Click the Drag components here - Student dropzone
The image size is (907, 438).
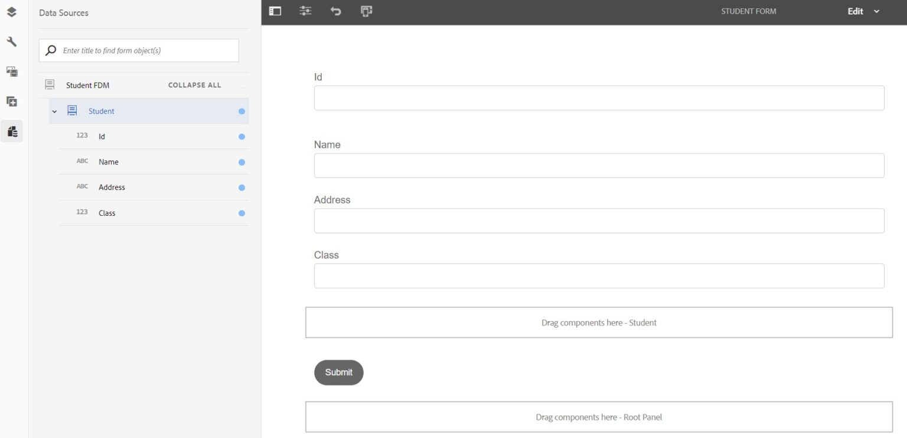(x=599, y=322)
